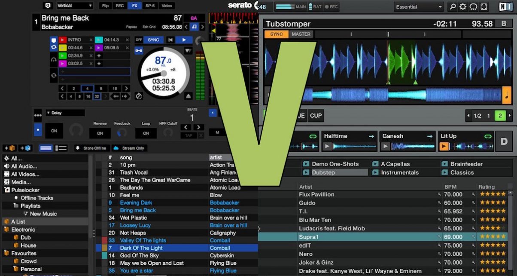
Task: Click Traktor fullscreen icon in header
Action: tap(484, 7)
